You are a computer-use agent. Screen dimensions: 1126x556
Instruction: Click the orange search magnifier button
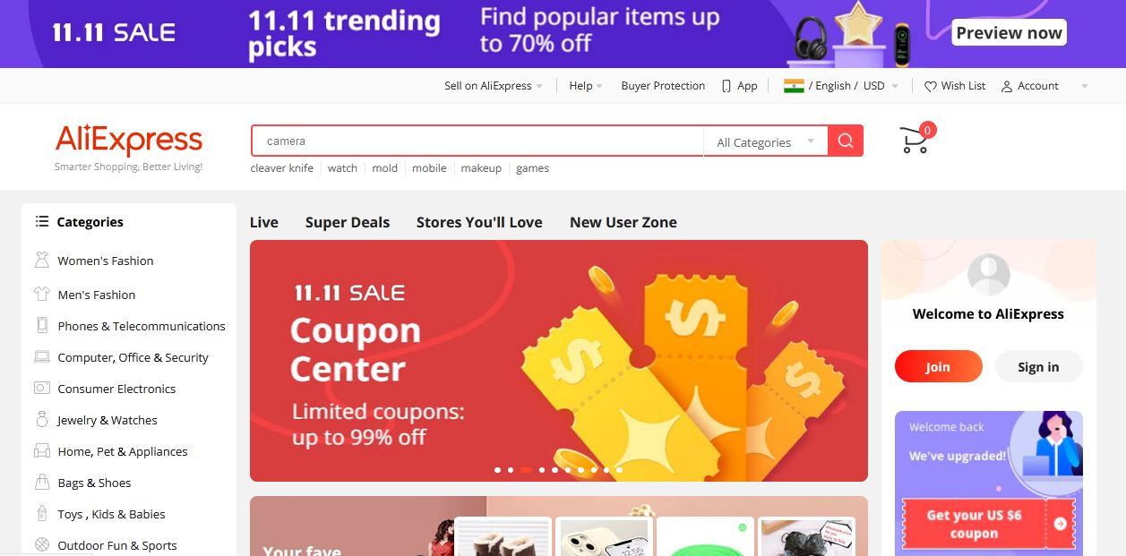click(x=846, y=141)
